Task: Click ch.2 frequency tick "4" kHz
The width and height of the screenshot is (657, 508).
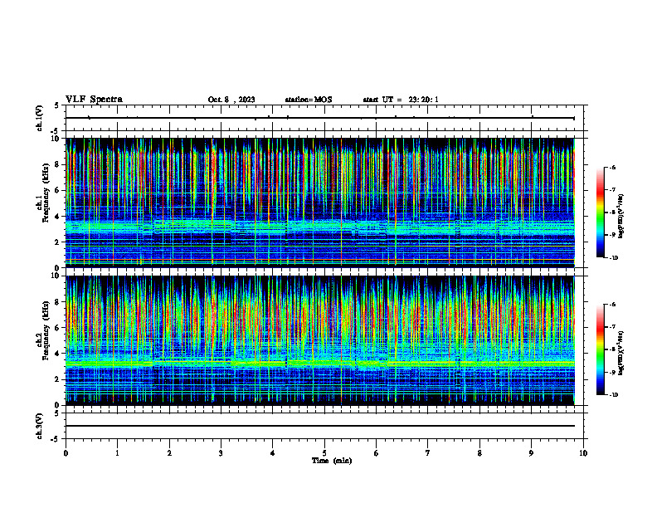Action: tap(57, 354)
